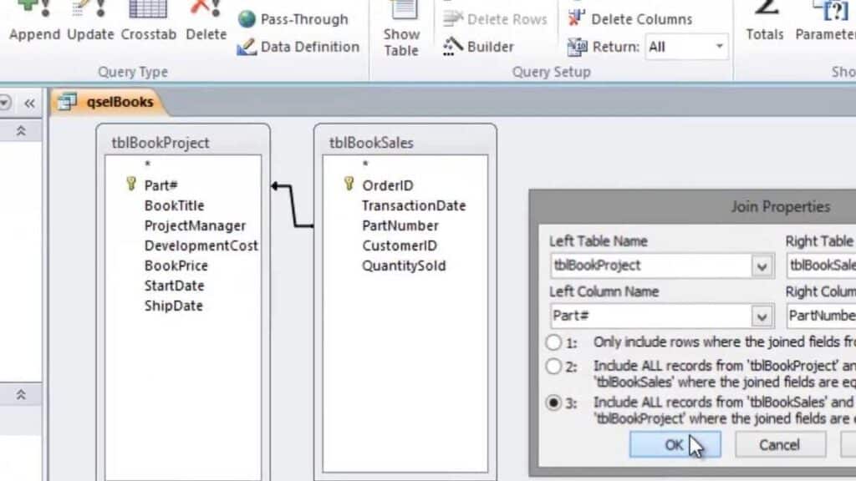Select join option 2 radio button
Viewport: 856px width, 481px height.
553,366
